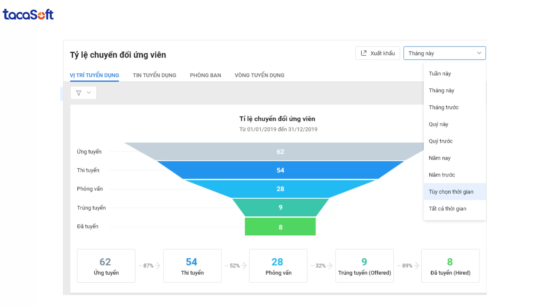Click arrow icon after 32% conversion
Image resolution: width=547 pixels, height=307 pixels.
tap(330, 265)
